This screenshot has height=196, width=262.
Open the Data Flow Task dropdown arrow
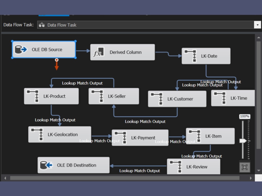(x=258, y=25)
